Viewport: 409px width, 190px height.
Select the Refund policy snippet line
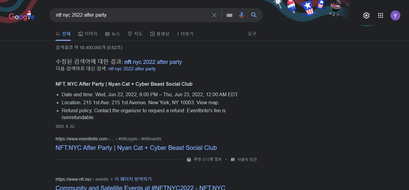pos(144,114)
